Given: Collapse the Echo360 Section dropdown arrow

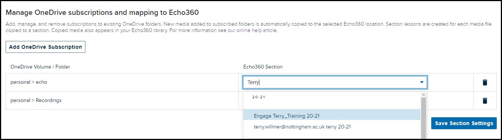Looking at the screenshot, I should click(x=422, y=82).
